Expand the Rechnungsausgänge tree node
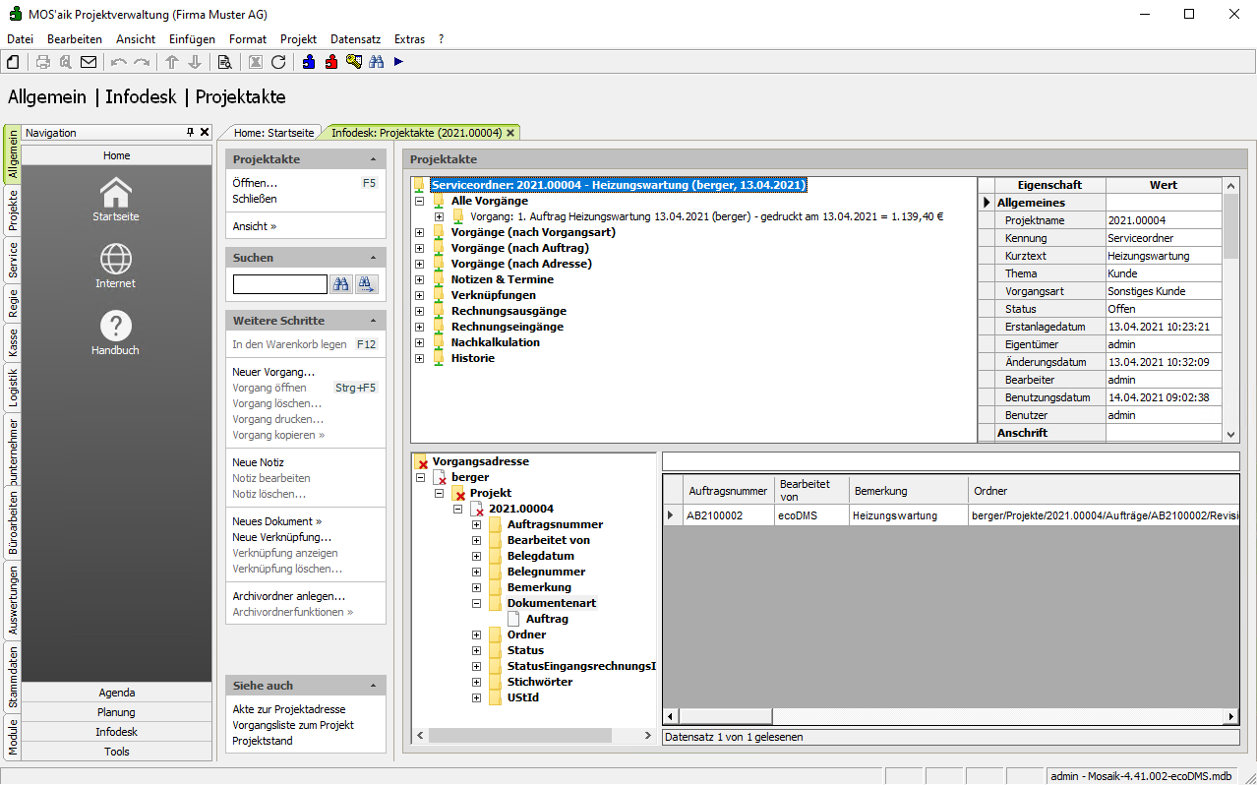 pos(420,311)
